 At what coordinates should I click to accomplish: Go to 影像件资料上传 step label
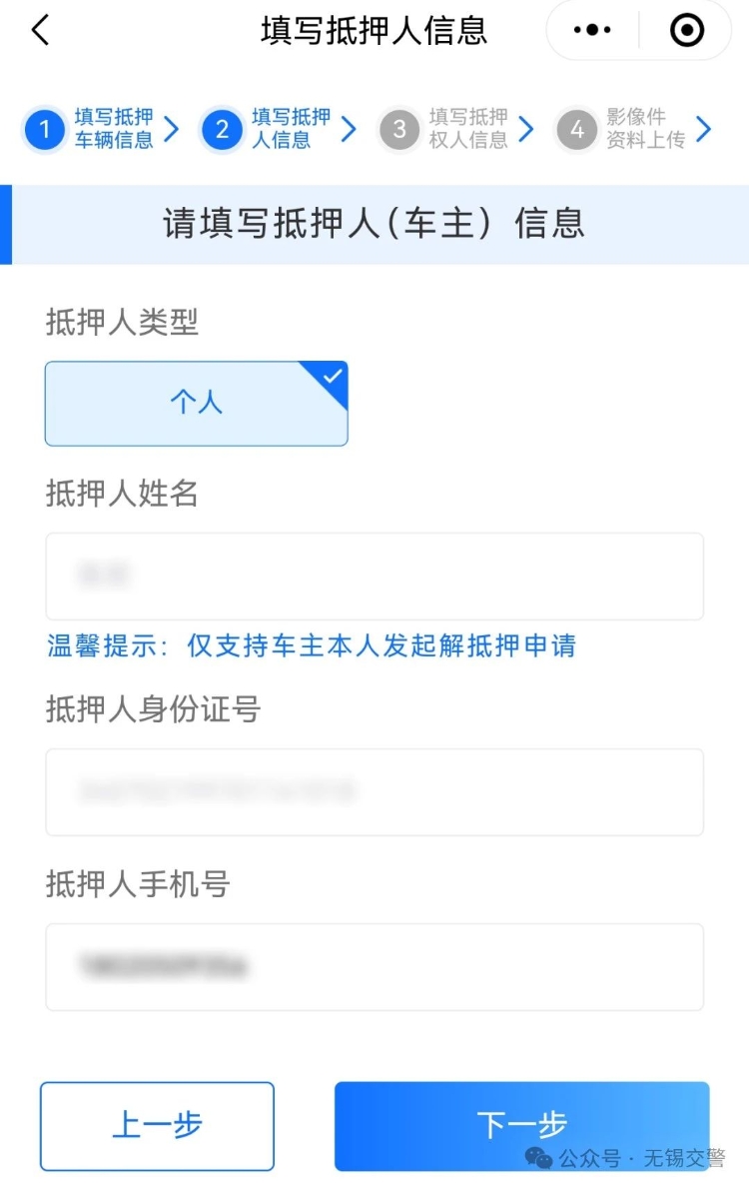tap(645, 129)
